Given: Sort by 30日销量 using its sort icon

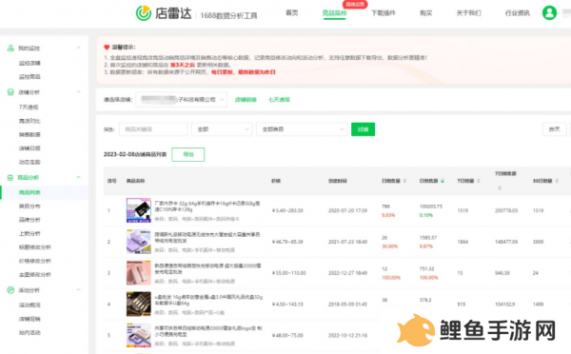Looking at the screenshot, I should pyautogui.click(x=557, y=181).
